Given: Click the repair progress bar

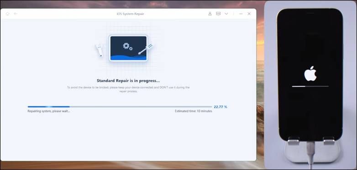Looking at the screenshot, I should click(120, 106).
